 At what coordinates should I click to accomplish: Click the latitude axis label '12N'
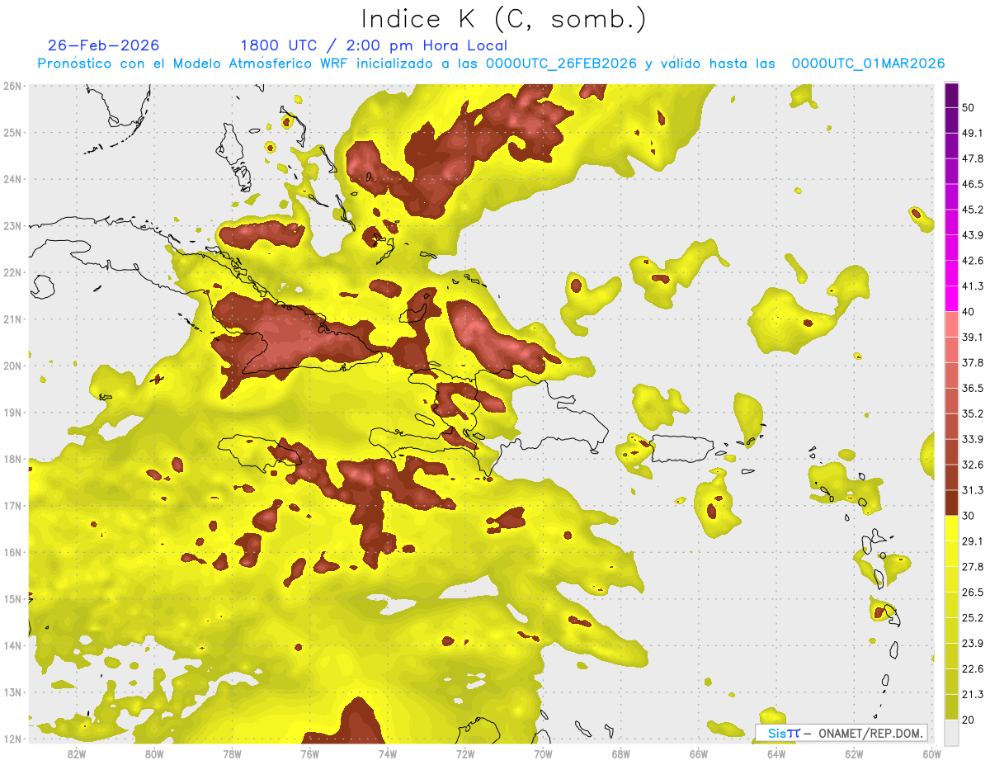[x=12, y=739]
